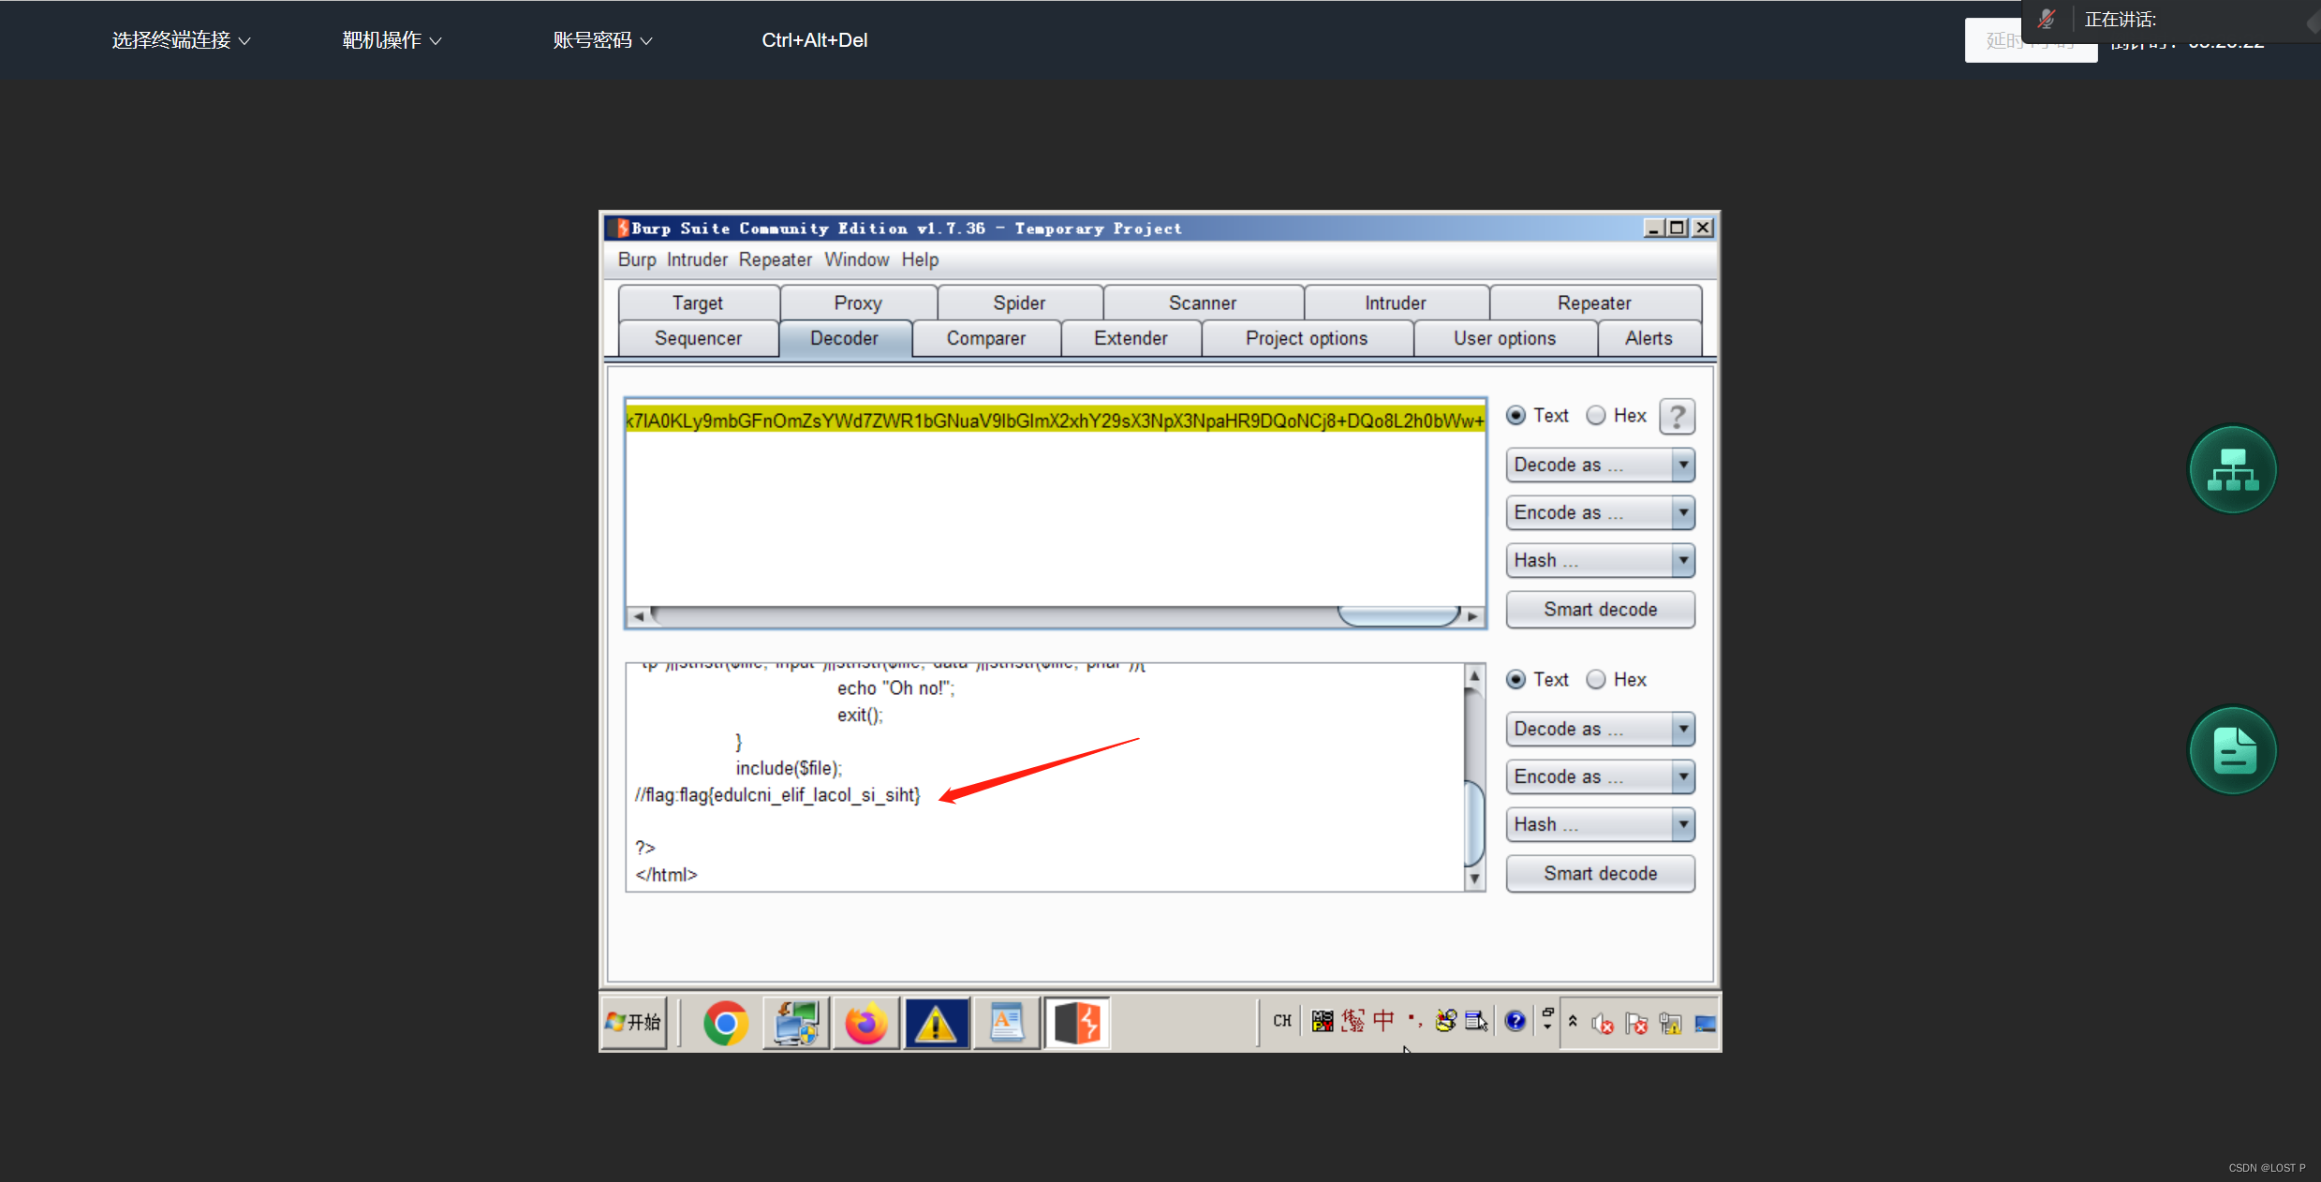Click the lower panel vertical scrollbar thumb

1474,822
